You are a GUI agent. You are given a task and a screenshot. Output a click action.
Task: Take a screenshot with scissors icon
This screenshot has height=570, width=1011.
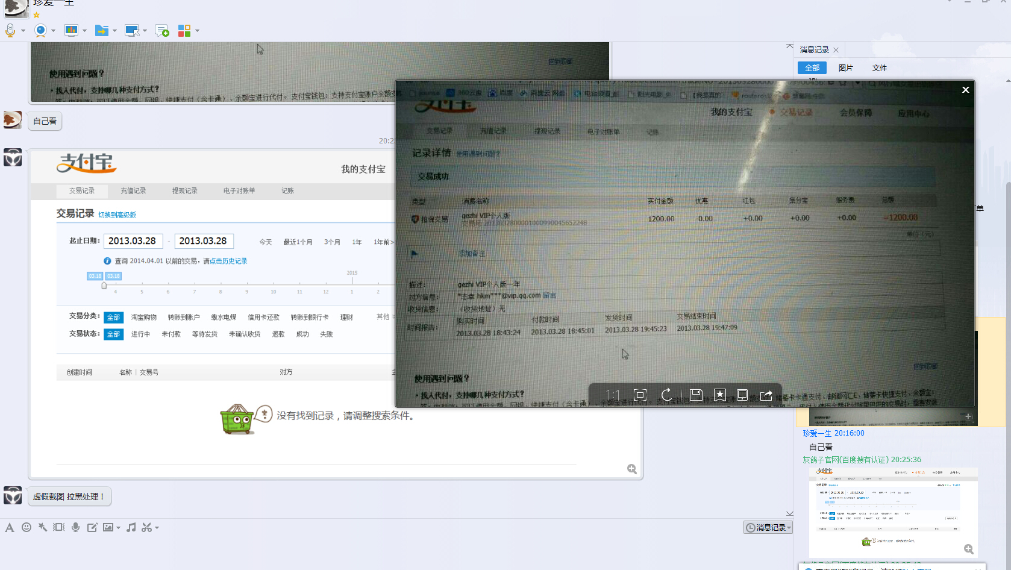(146, 527)
